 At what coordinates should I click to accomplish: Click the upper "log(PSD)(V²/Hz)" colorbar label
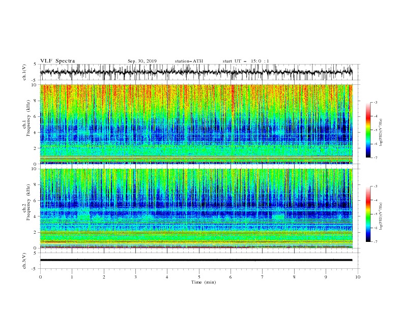[381, 133]
